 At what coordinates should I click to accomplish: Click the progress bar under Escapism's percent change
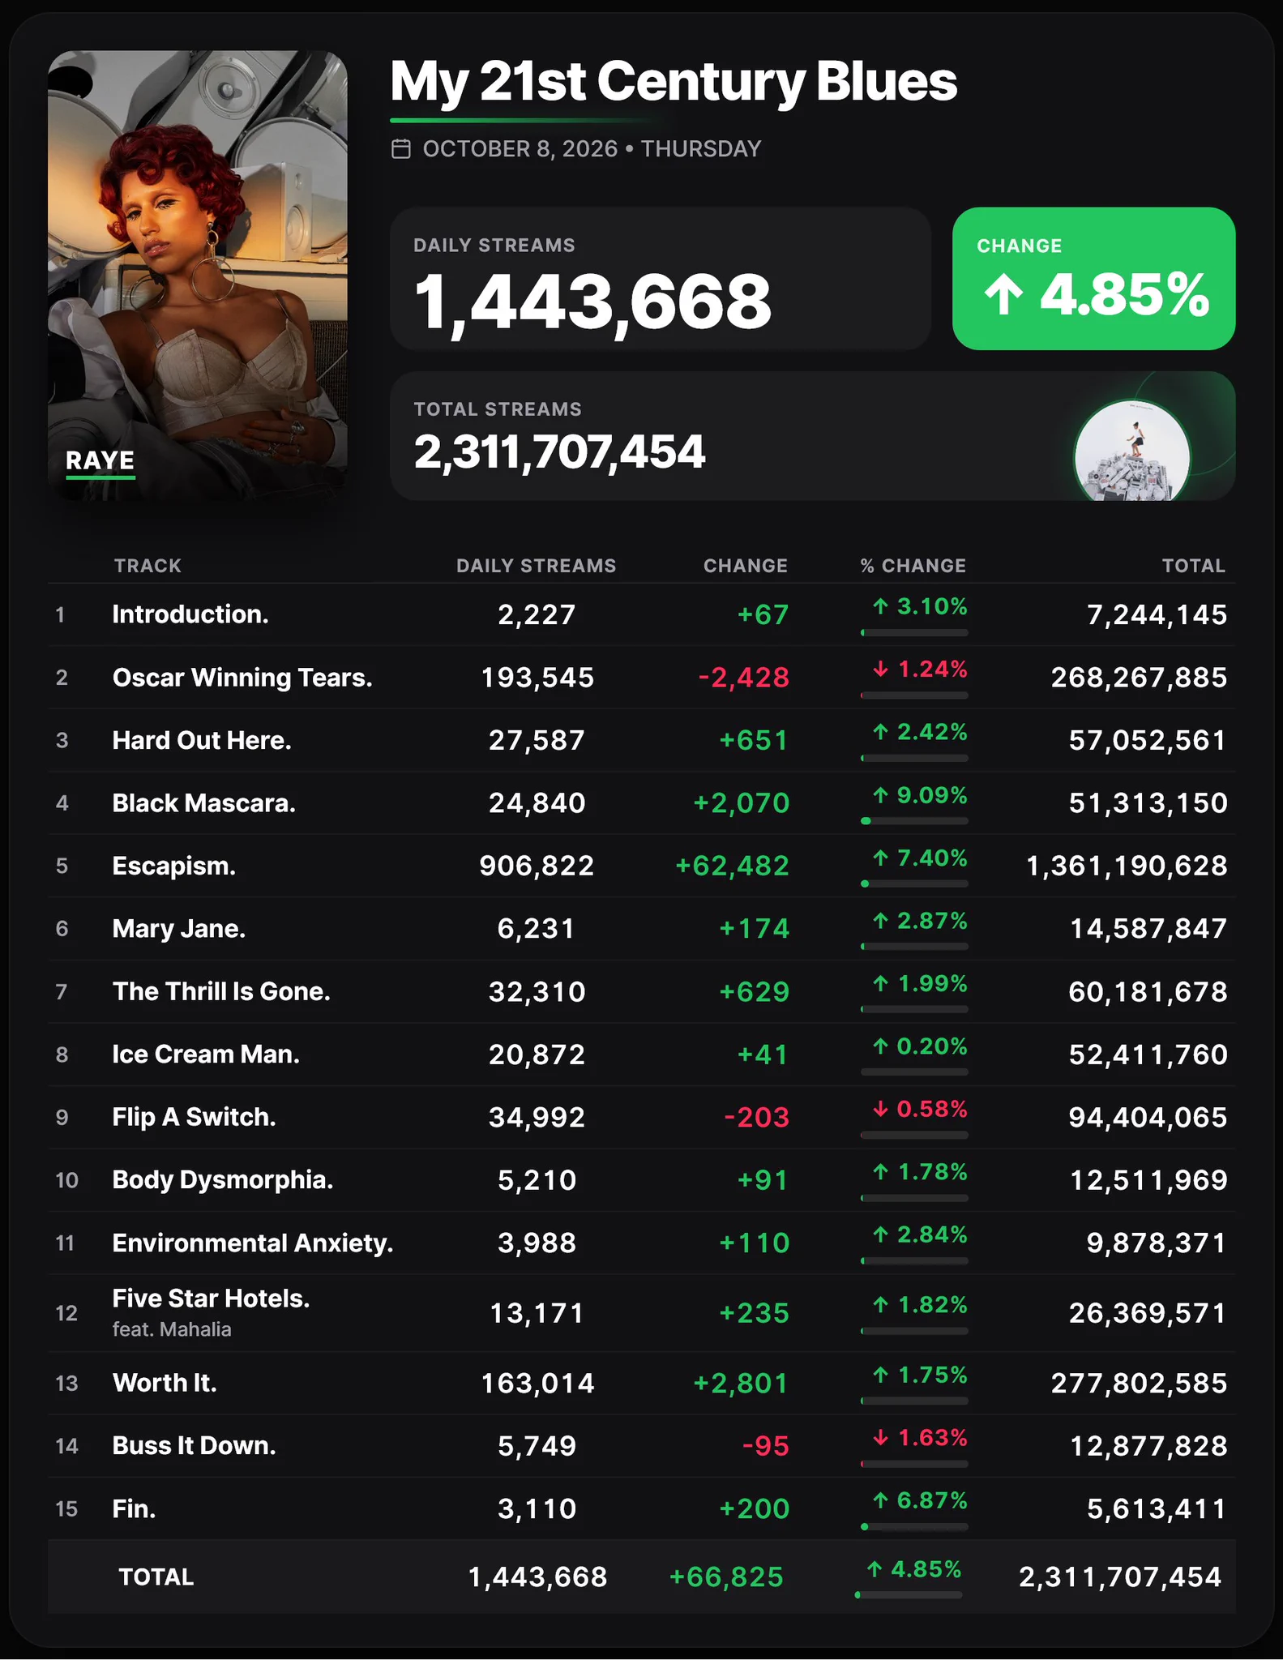(914, 883)
